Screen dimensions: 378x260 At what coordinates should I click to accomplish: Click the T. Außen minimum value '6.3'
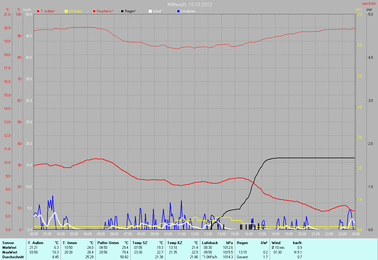(56, 248)
